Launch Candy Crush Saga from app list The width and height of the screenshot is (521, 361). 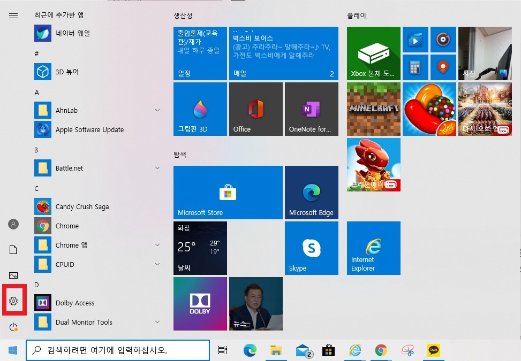pos(97,206)
